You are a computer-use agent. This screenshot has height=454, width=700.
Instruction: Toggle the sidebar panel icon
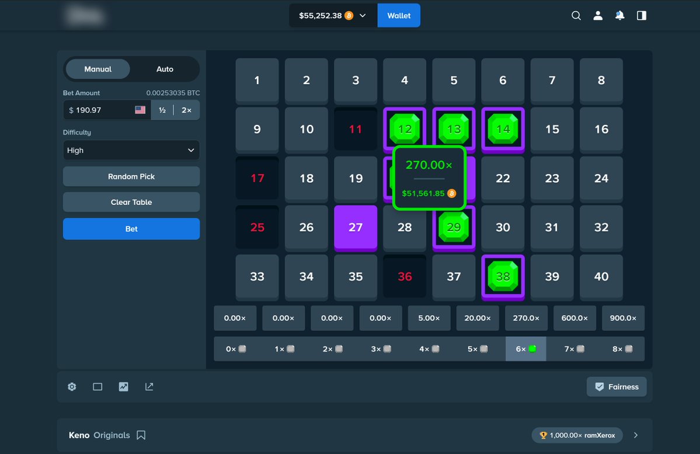(642, 16)
